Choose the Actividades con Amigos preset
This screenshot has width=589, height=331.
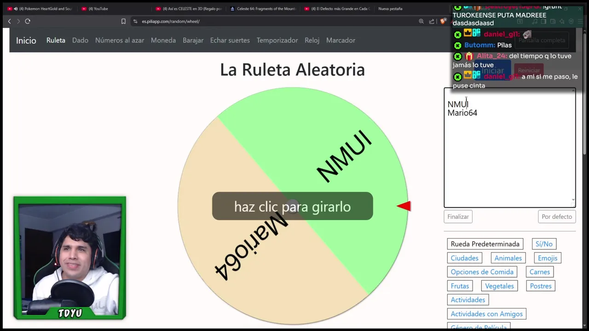pos(486,314)
